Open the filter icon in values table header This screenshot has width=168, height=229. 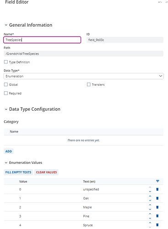click(157, 181)
